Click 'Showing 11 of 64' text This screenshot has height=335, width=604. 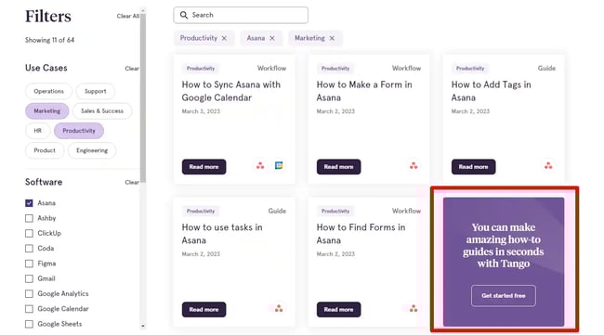(x=49, y=40)
